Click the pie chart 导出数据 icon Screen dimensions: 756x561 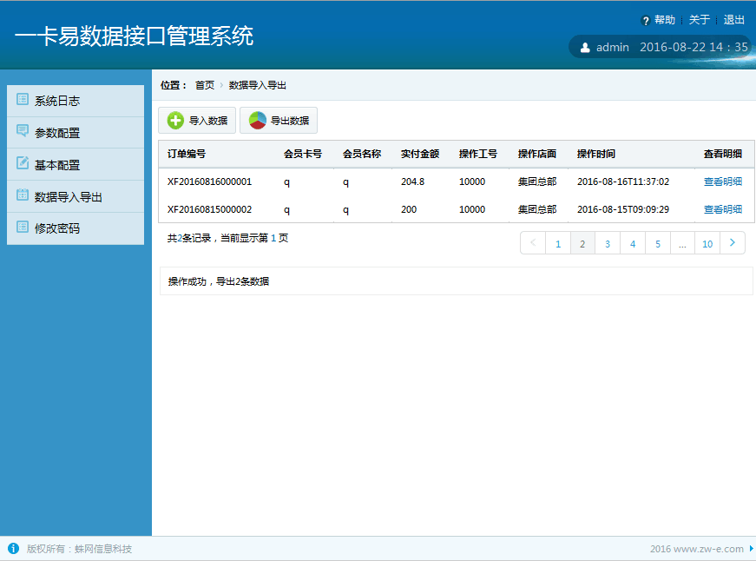pos(257,120)
